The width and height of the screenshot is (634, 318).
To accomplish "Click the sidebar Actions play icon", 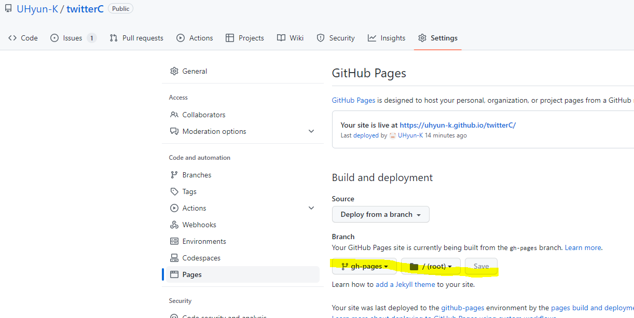I will (174, 208).
